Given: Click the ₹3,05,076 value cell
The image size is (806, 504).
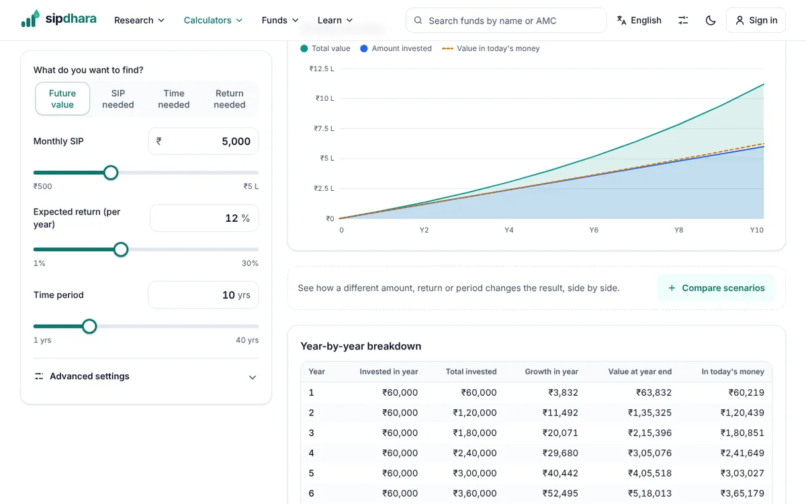Looking at the screenshot, I should click(x=650, y=453).
